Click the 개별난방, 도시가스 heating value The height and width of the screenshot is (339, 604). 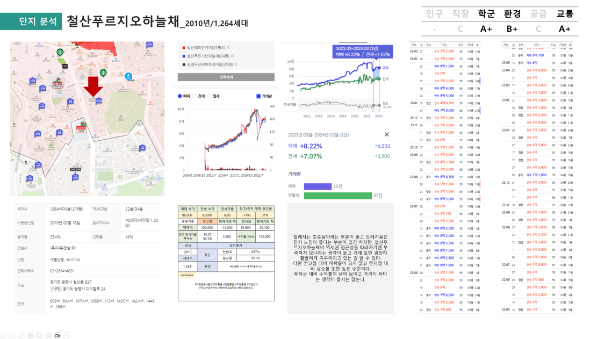click(65, 259)
